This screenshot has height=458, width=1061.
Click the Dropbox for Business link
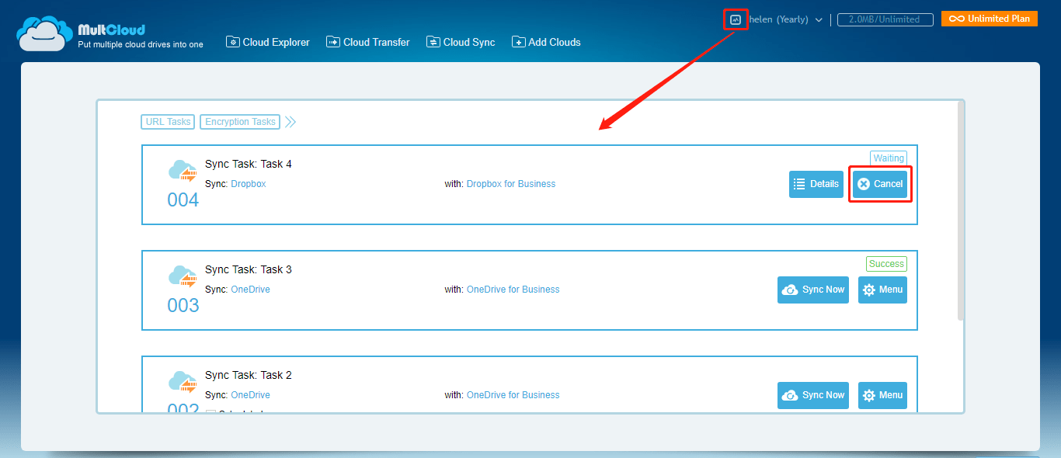click(x=511, y=184)
